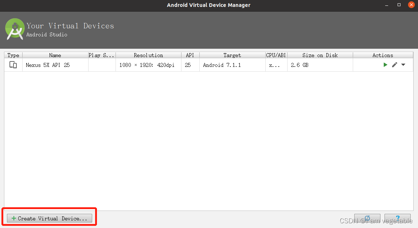The height and width of the screenshot is (228, 418).
Task: Select the Android 7.1.1 target cell
Action: [x=232, y=65]
